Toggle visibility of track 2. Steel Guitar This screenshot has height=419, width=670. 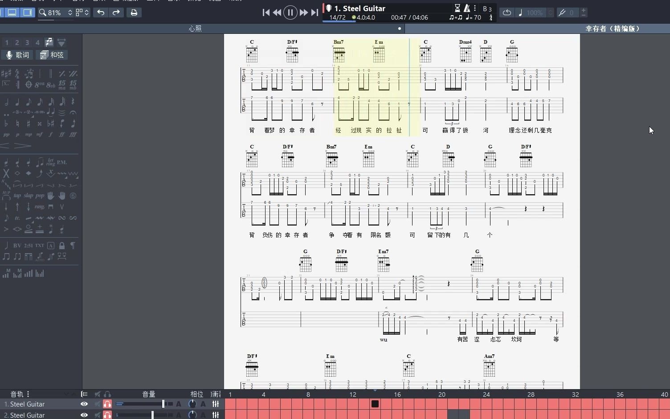[x=84, y=415]
